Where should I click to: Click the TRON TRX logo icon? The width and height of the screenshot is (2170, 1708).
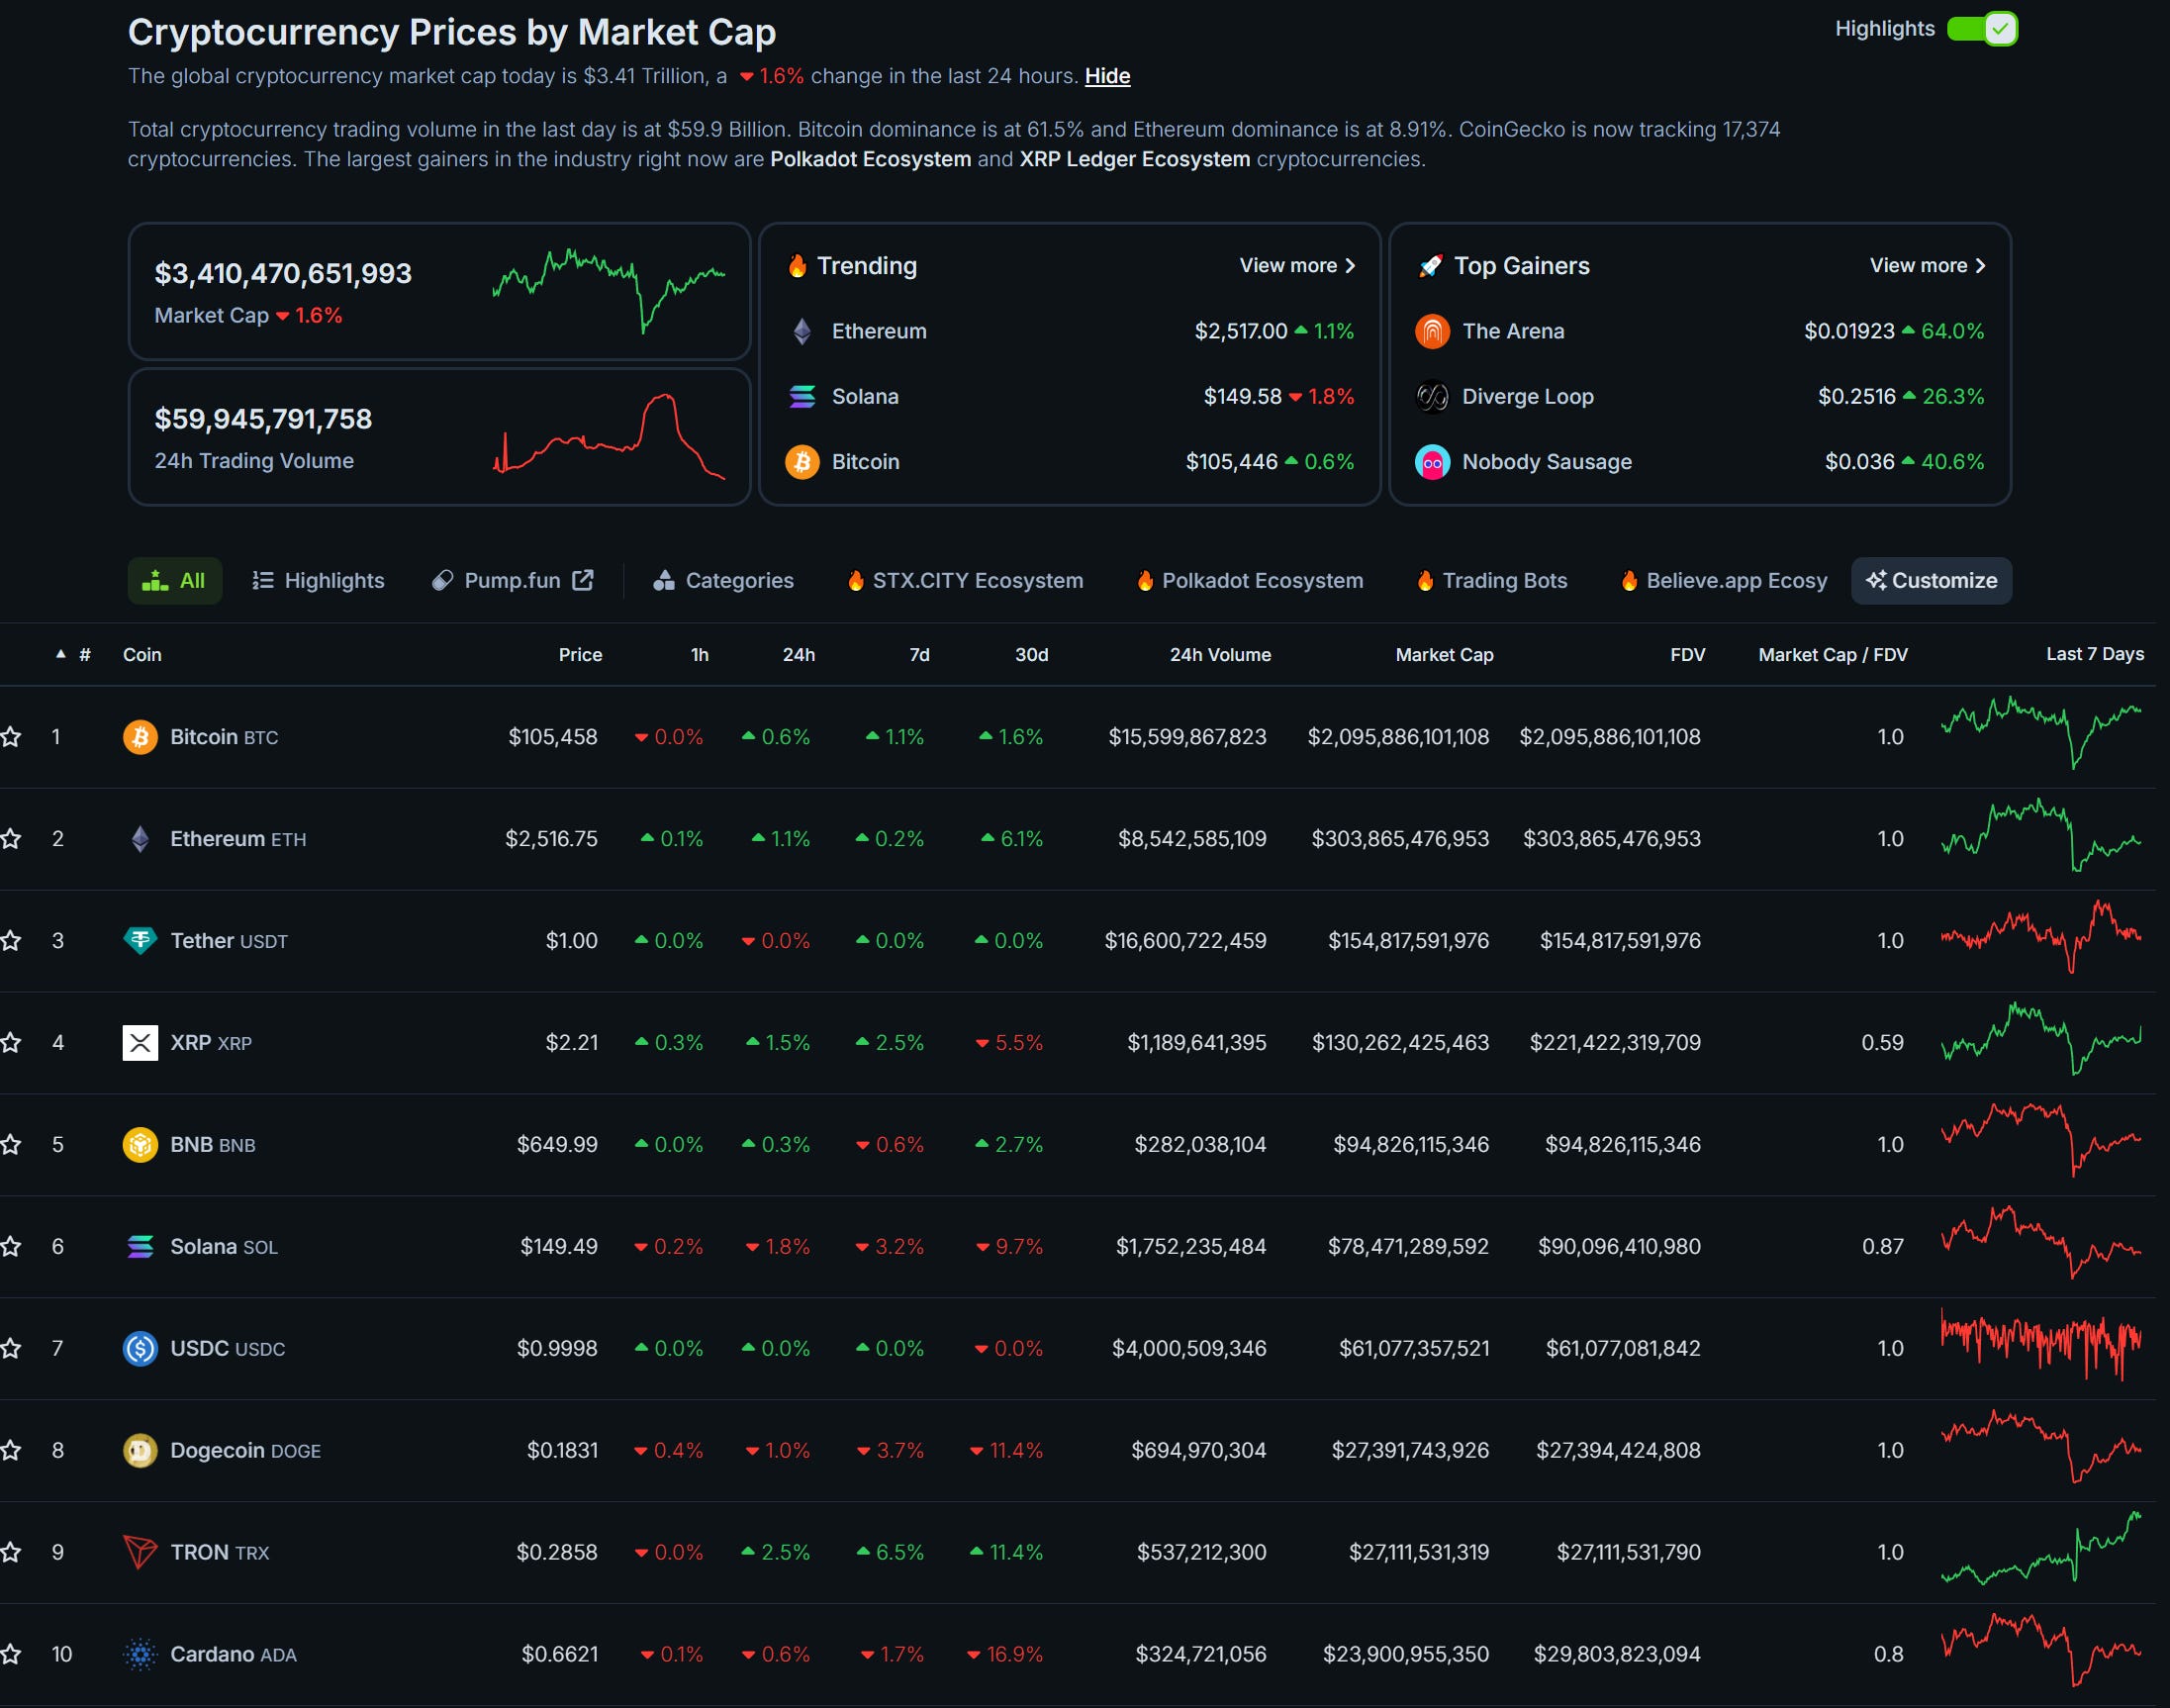(140, 1552)
